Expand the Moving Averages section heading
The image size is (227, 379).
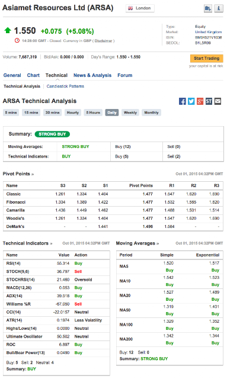[138, 243]
